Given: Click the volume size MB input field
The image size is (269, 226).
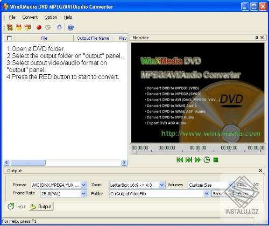Looking at the screenshot, I should coord(244,185).
